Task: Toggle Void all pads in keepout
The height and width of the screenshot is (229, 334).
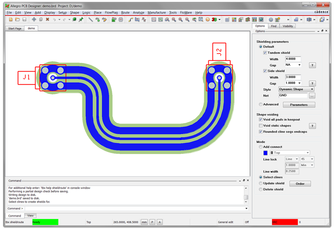Action: pos(260,120)
